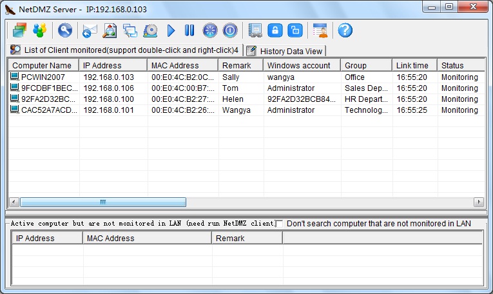Click the 92FA2D32BCB84... Windows account cell
The height and width of the screenshot is (294, 493).
[x=302, y=99]
